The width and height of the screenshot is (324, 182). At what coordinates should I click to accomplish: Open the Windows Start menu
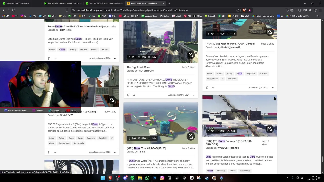click(103, 178)
